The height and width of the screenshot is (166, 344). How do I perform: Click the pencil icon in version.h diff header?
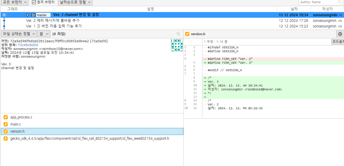click(x=187, y=34)
